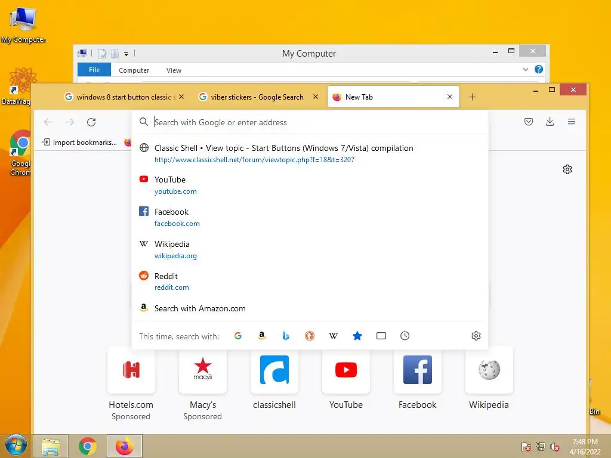Click the back navigation arrow
The image size is (611, 458).
click(48, 122)
